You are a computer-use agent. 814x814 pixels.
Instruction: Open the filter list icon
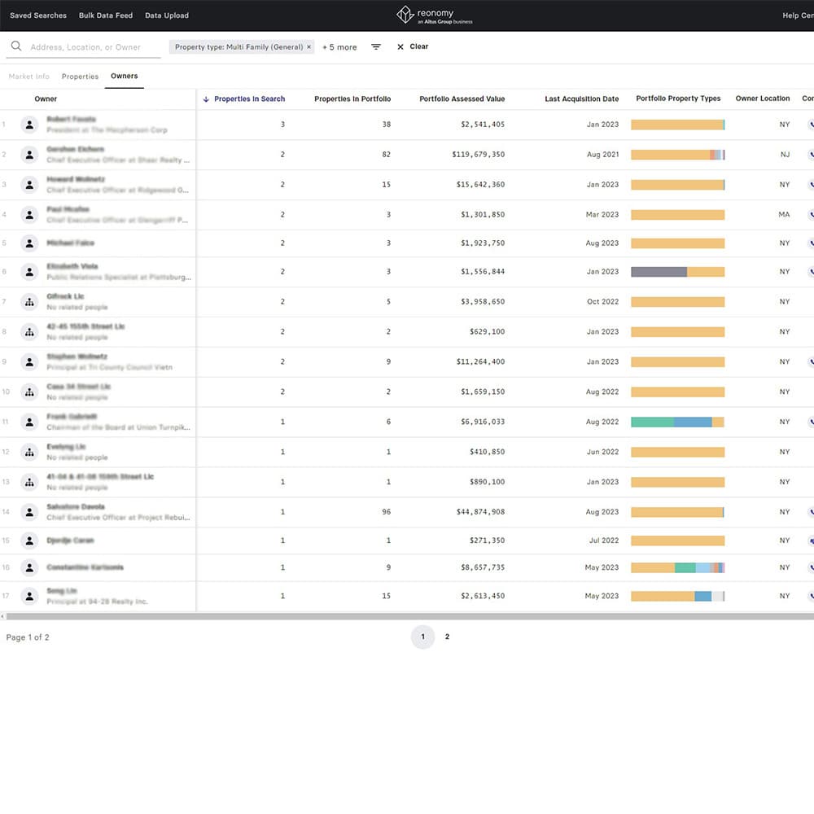[x=376, y=47]
